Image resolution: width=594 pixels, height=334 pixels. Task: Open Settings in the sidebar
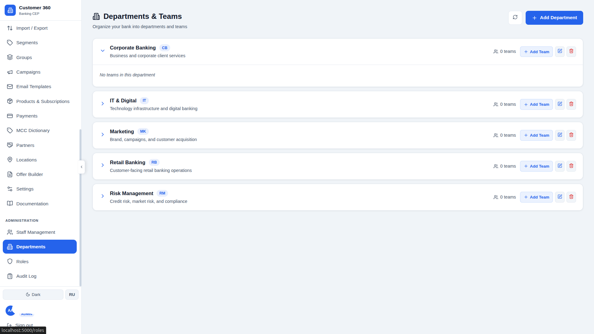pos(40,189)
